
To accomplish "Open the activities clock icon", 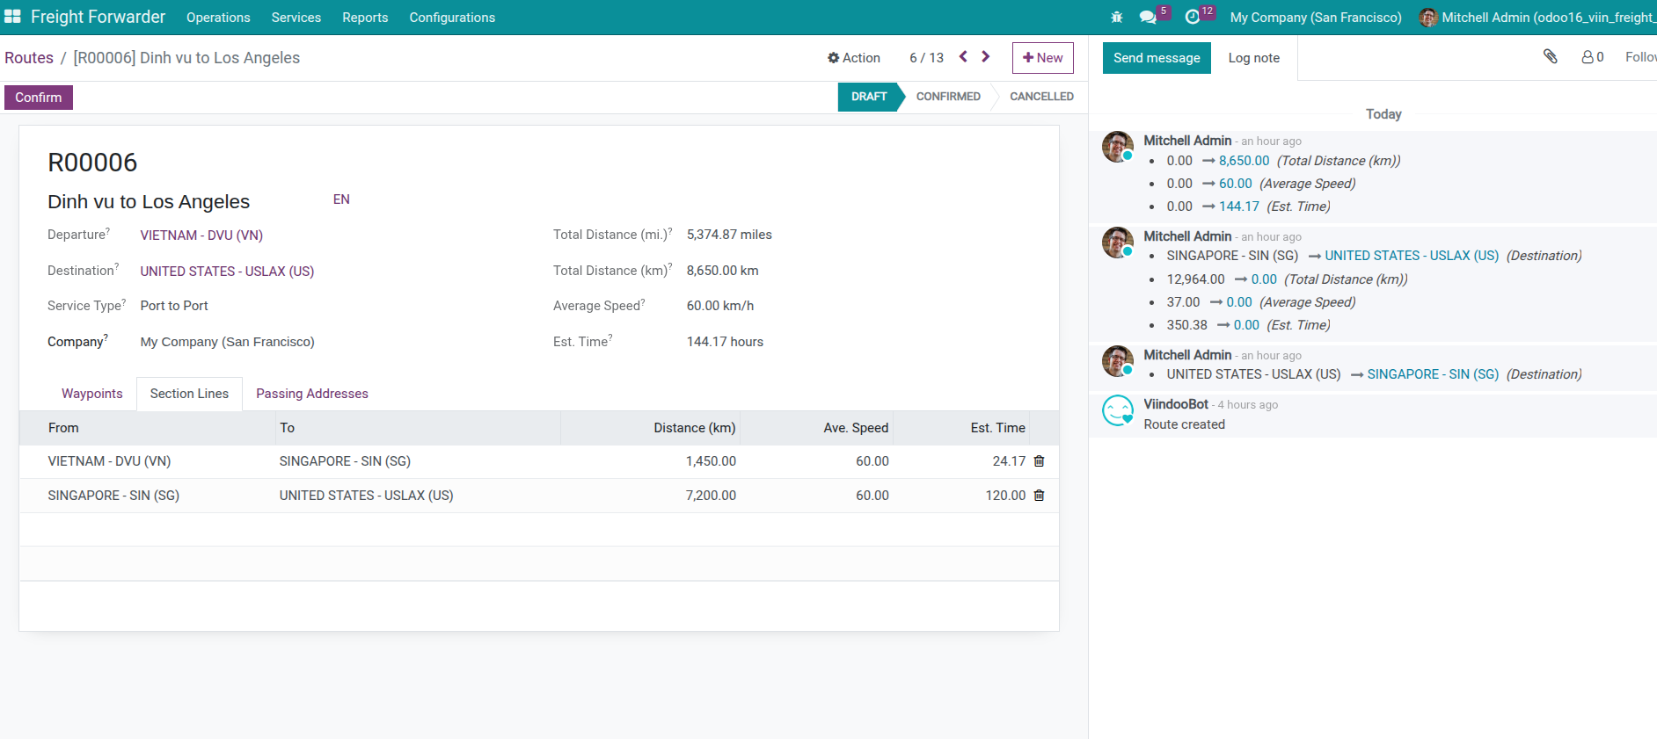I will click(1193, 18).
